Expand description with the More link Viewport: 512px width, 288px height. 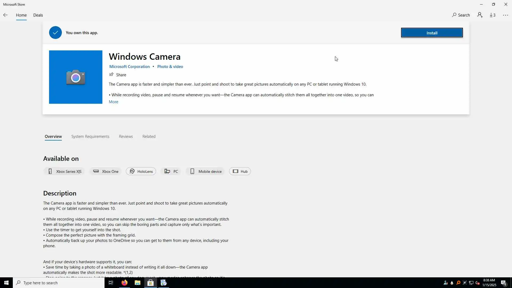pyautogui.click(x=113, y=102)
